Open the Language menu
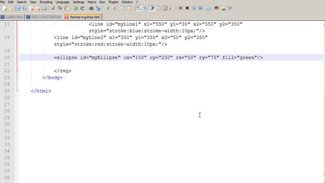This screenshot has height=183, width=325. click(x=62, y=2)
